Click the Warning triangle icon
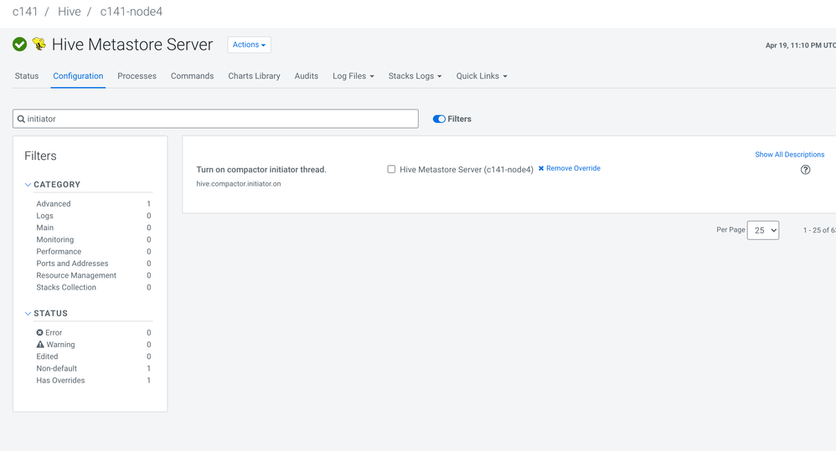The width and height of the screenshot is (836, 451). (40, 345)
